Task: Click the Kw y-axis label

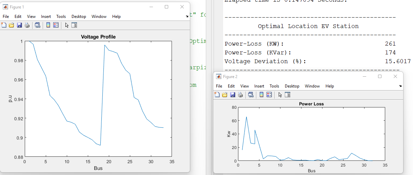Action: click(229, 134)
